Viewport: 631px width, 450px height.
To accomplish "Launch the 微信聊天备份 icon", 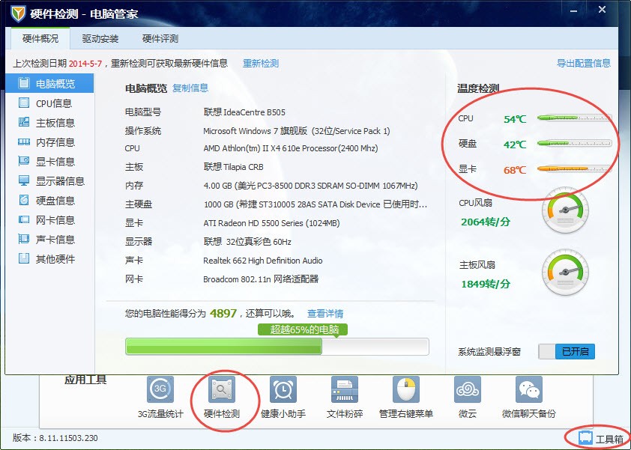I will tap(529, 389).
